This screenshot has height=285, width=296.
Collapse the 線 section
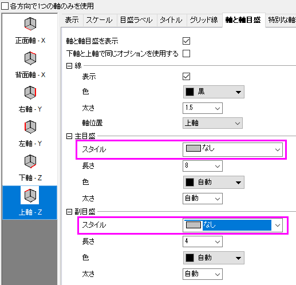pyautogui.click(x=69, y=66)
